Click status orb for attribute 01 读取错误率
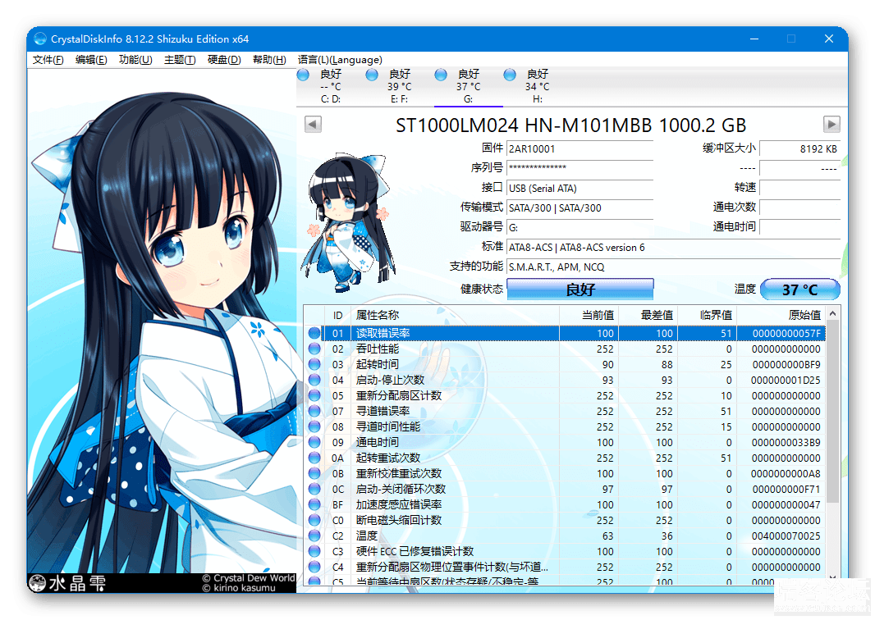This screenshot has width=875, height=620. (314, 333)
